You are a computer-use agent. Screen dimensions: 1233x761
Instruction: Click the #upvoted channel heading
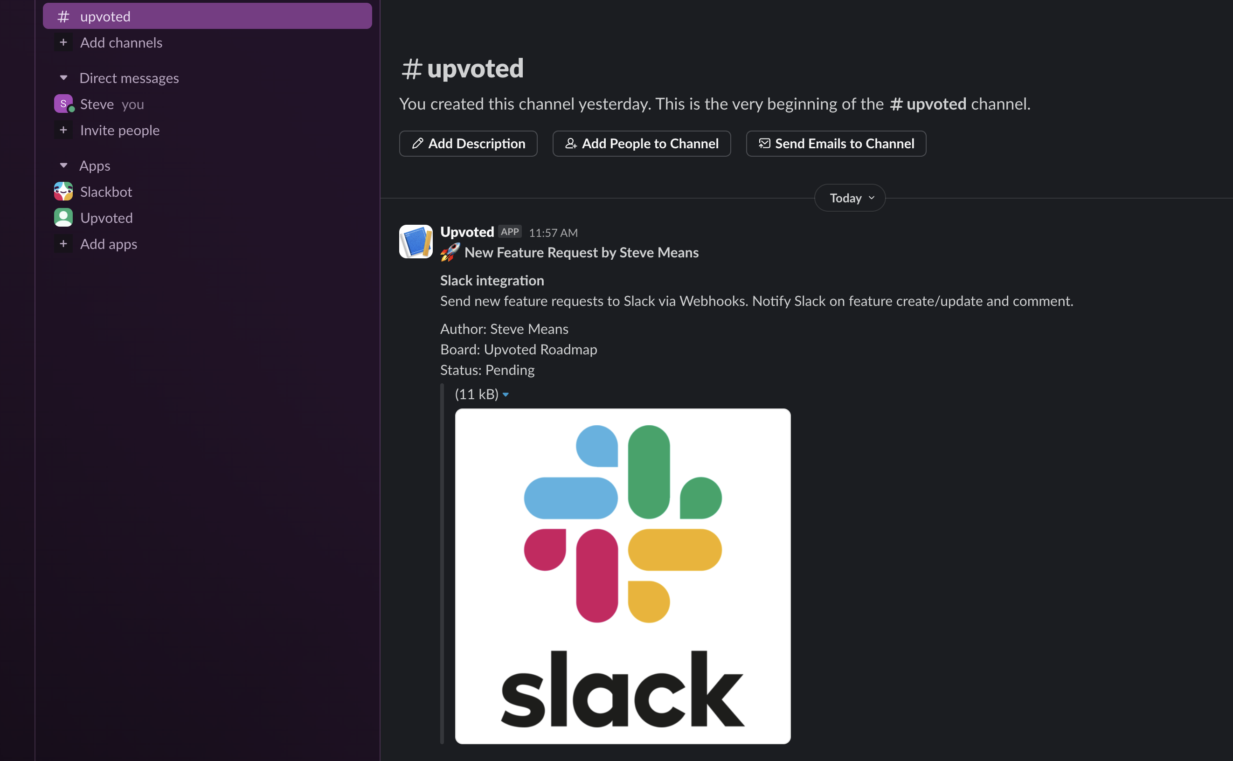(x=462, y=68)
